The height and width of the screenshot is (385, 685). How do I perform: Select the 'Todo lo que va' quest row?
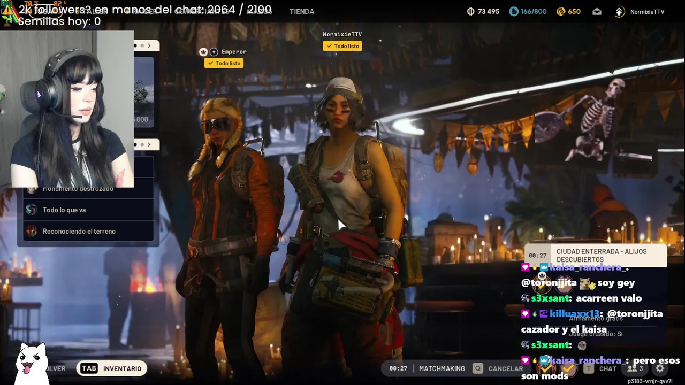tap(88, 210)
